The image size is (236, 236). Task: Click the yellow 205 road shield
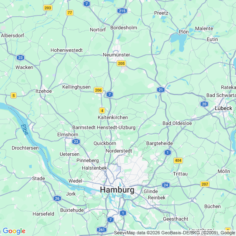(121, 63)
